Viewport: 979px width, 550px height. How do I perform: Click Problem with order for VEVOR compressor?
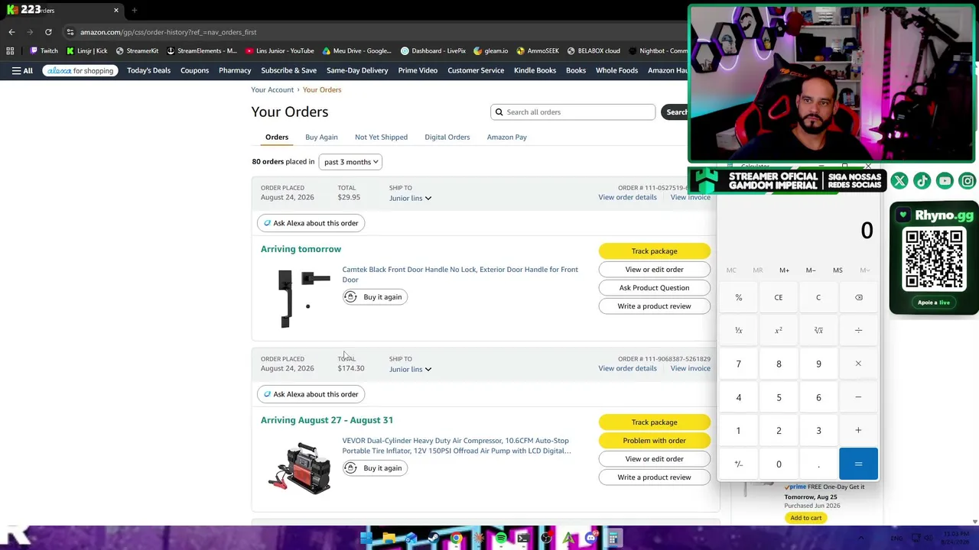point(654,441)
